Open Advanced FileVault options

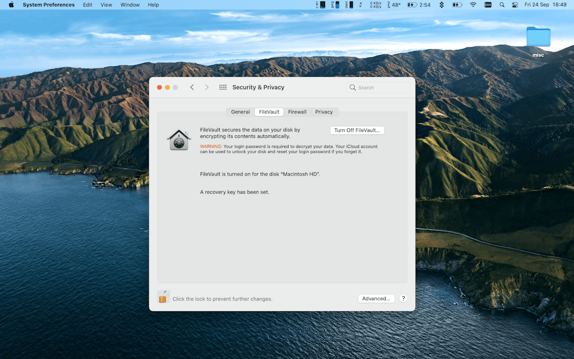coord(376,298)
